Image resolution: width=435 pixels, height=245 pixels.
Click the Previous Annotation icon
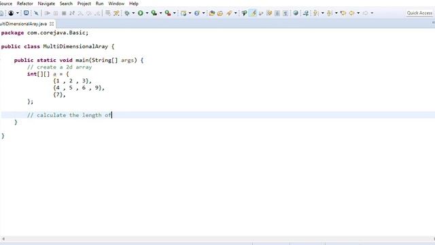[x=330, y=13]
